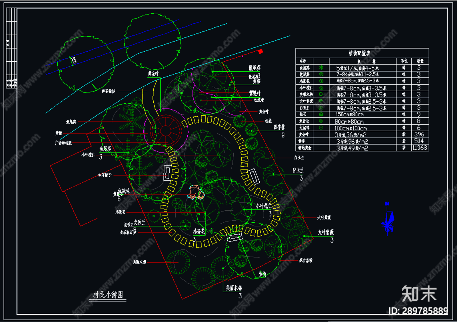457x322 pixels.
Task: Select the 数量 column header
Action: coord(420,61)
